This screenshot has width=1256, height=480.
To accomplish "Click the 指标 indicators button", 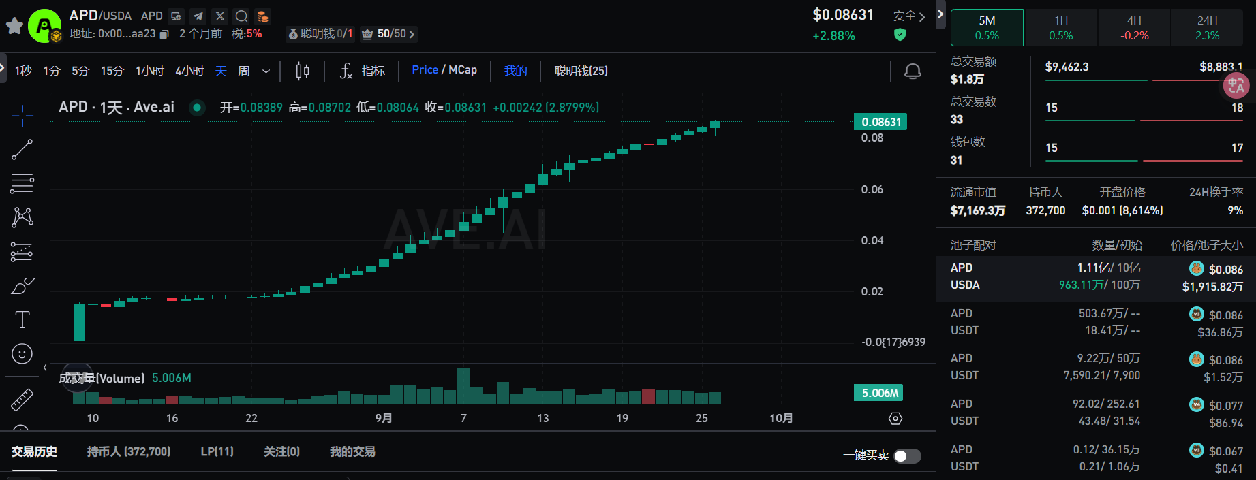I will point(363,71).
